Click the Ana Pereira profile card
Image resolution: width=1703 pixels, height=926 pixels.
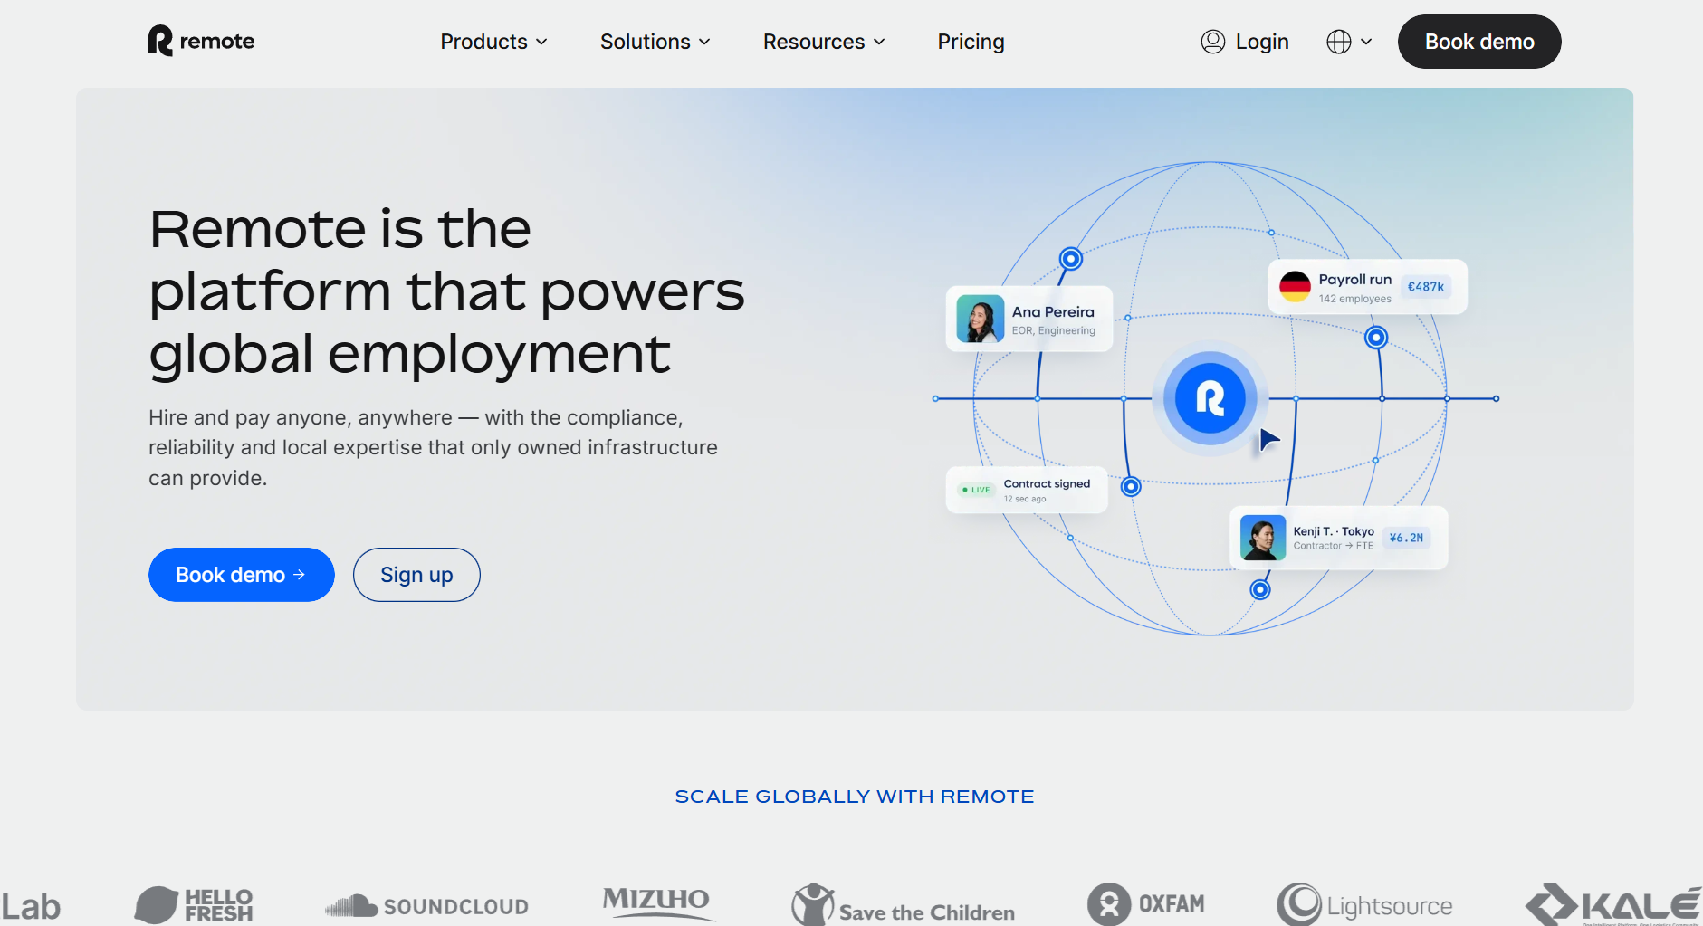point(1029,320)
